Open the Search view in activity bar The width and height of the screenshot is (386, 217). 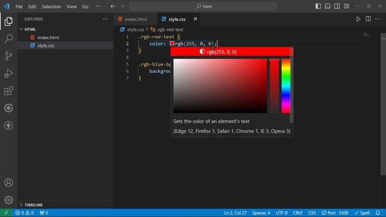tap(8, 39)
